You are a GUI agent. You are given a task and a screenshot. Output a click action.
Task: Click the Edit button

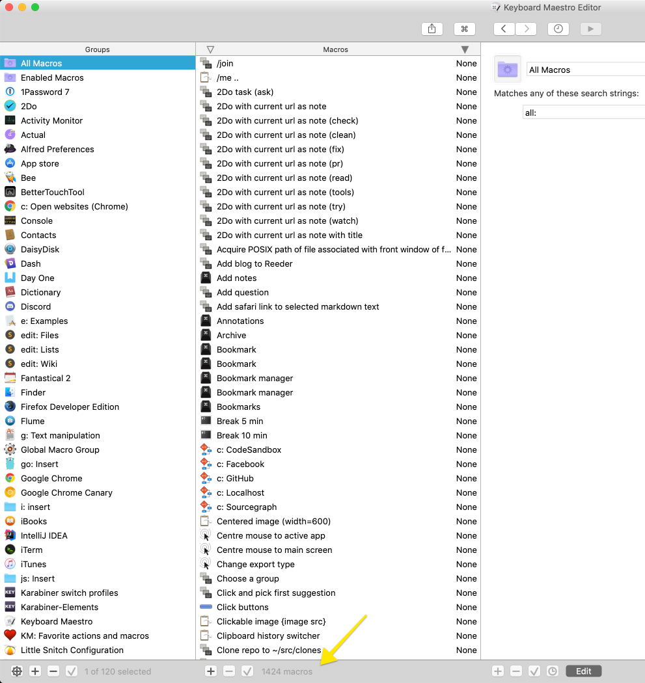584,671
